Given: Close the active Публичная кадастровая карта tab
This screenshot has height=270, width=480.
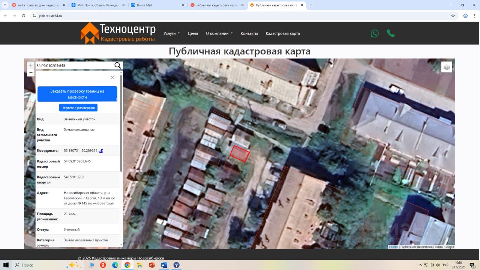Looking at the screenshot, I should tap(302, 5).
